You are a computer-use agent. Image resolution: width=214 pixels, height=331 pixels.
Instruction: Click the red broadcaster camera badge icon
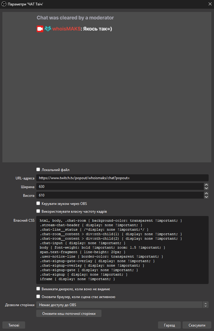40,29
